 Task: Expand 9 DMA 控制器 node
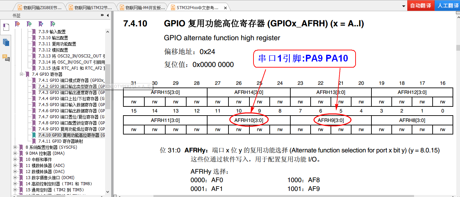click(15, 153)
